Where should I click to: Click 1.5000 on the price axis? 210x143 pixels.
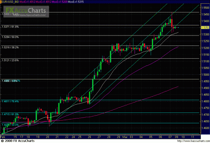coord(205,75)
